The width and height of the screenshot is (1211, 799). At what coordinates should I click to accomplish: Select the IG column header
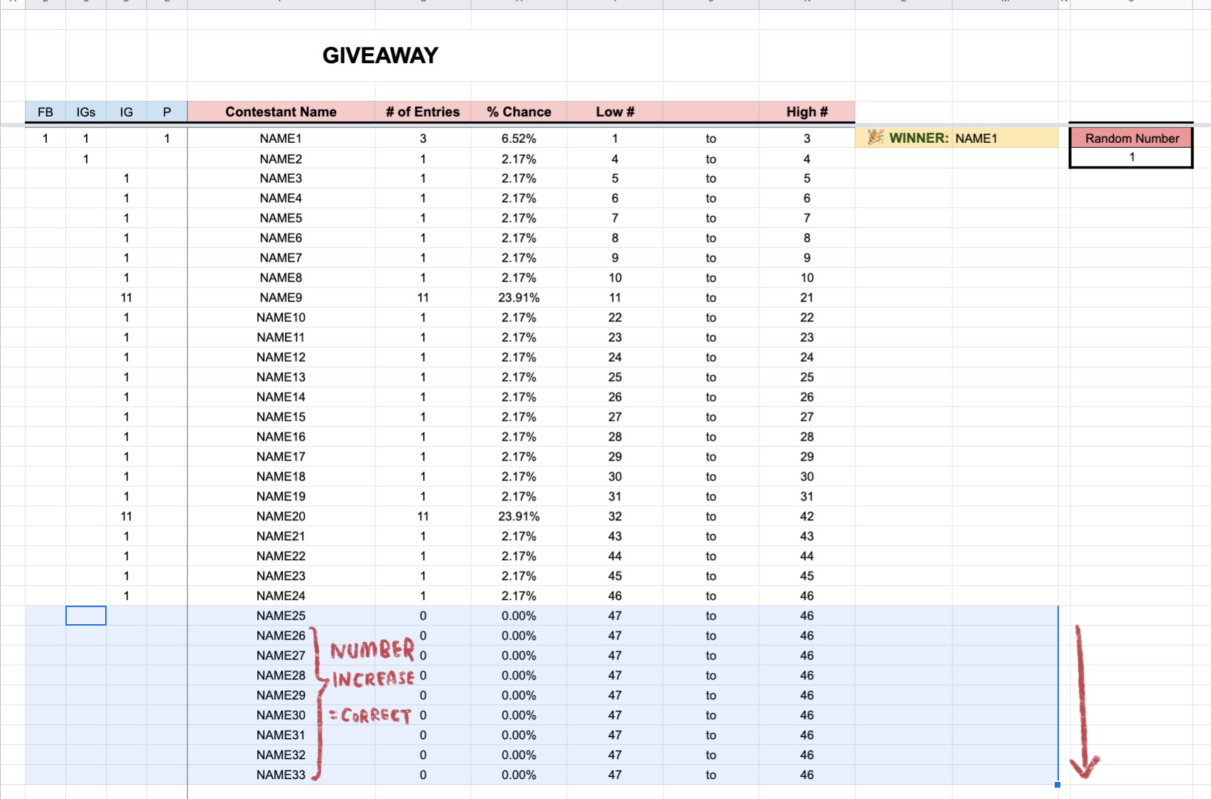click(127, 112)
